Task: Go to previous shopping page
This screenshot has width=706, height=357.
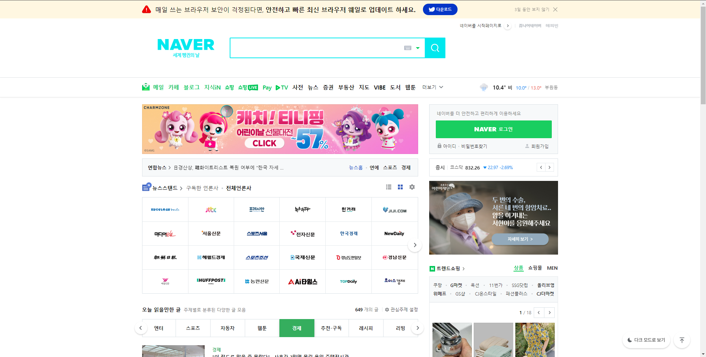Action: (539, 313)
